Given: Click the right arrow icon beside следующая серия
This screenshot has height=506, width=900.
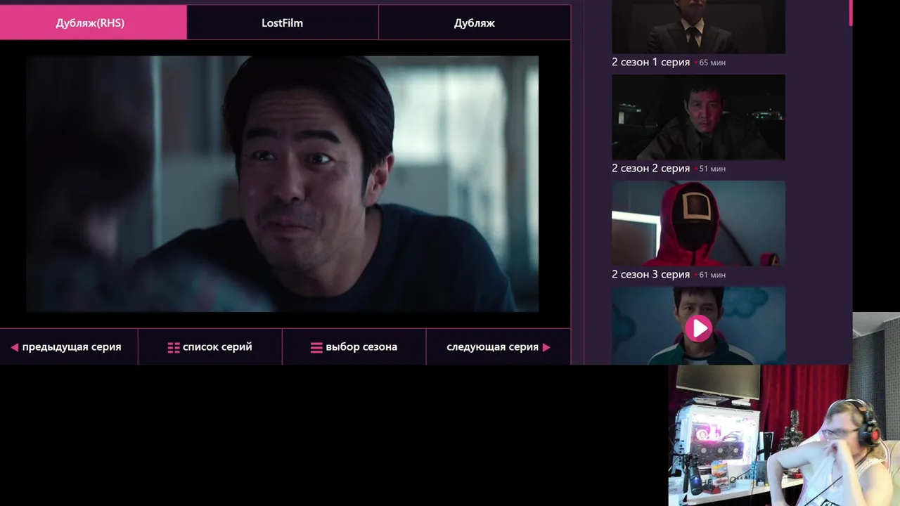Looking at the screenshot, I should pos(546,347).
